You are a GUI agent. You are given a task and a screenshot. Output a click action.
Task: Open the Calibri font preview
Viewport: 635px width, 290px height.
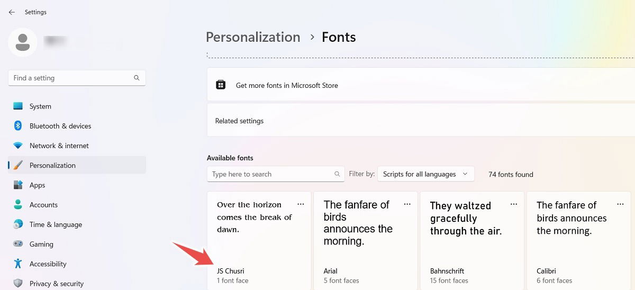click(571, 217)
